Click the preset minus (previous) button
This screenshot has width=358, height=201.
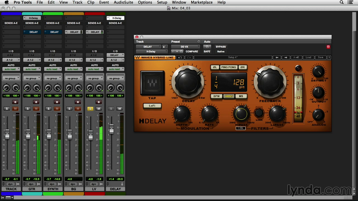click(x=173, y=52)
